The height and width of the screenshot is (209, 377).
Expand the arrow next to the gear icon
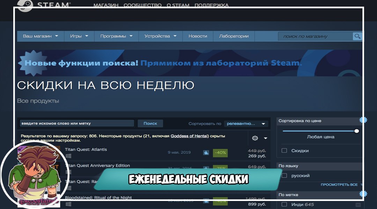(x=265, y=138)
